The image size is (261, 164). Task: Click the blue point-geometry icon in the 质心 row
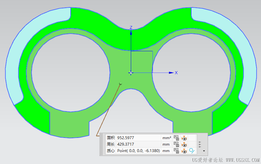pos(192,151)
